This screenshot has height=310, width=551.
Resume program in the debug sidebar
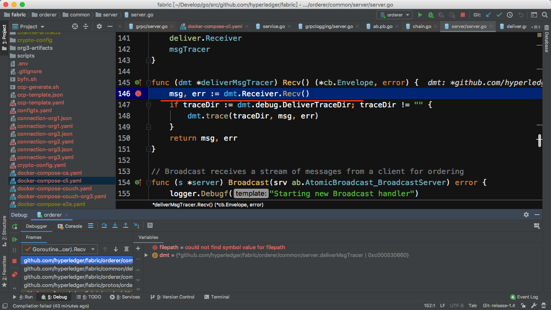point(15,239)
